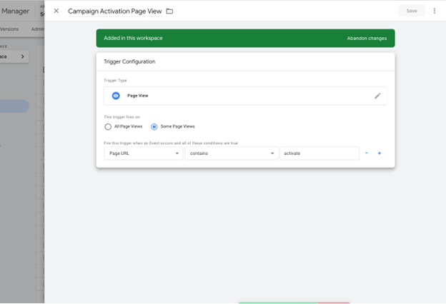This screenshot has width=446, height=304.
Task: Switch to the Versions tab
Action: coord(9,29)
